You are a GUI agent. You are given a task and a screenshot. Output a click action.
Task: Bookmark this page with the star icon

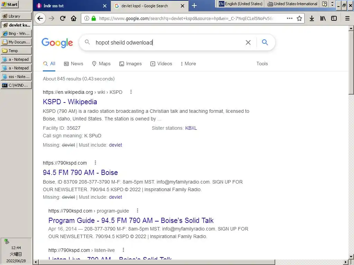click(299, 19)
